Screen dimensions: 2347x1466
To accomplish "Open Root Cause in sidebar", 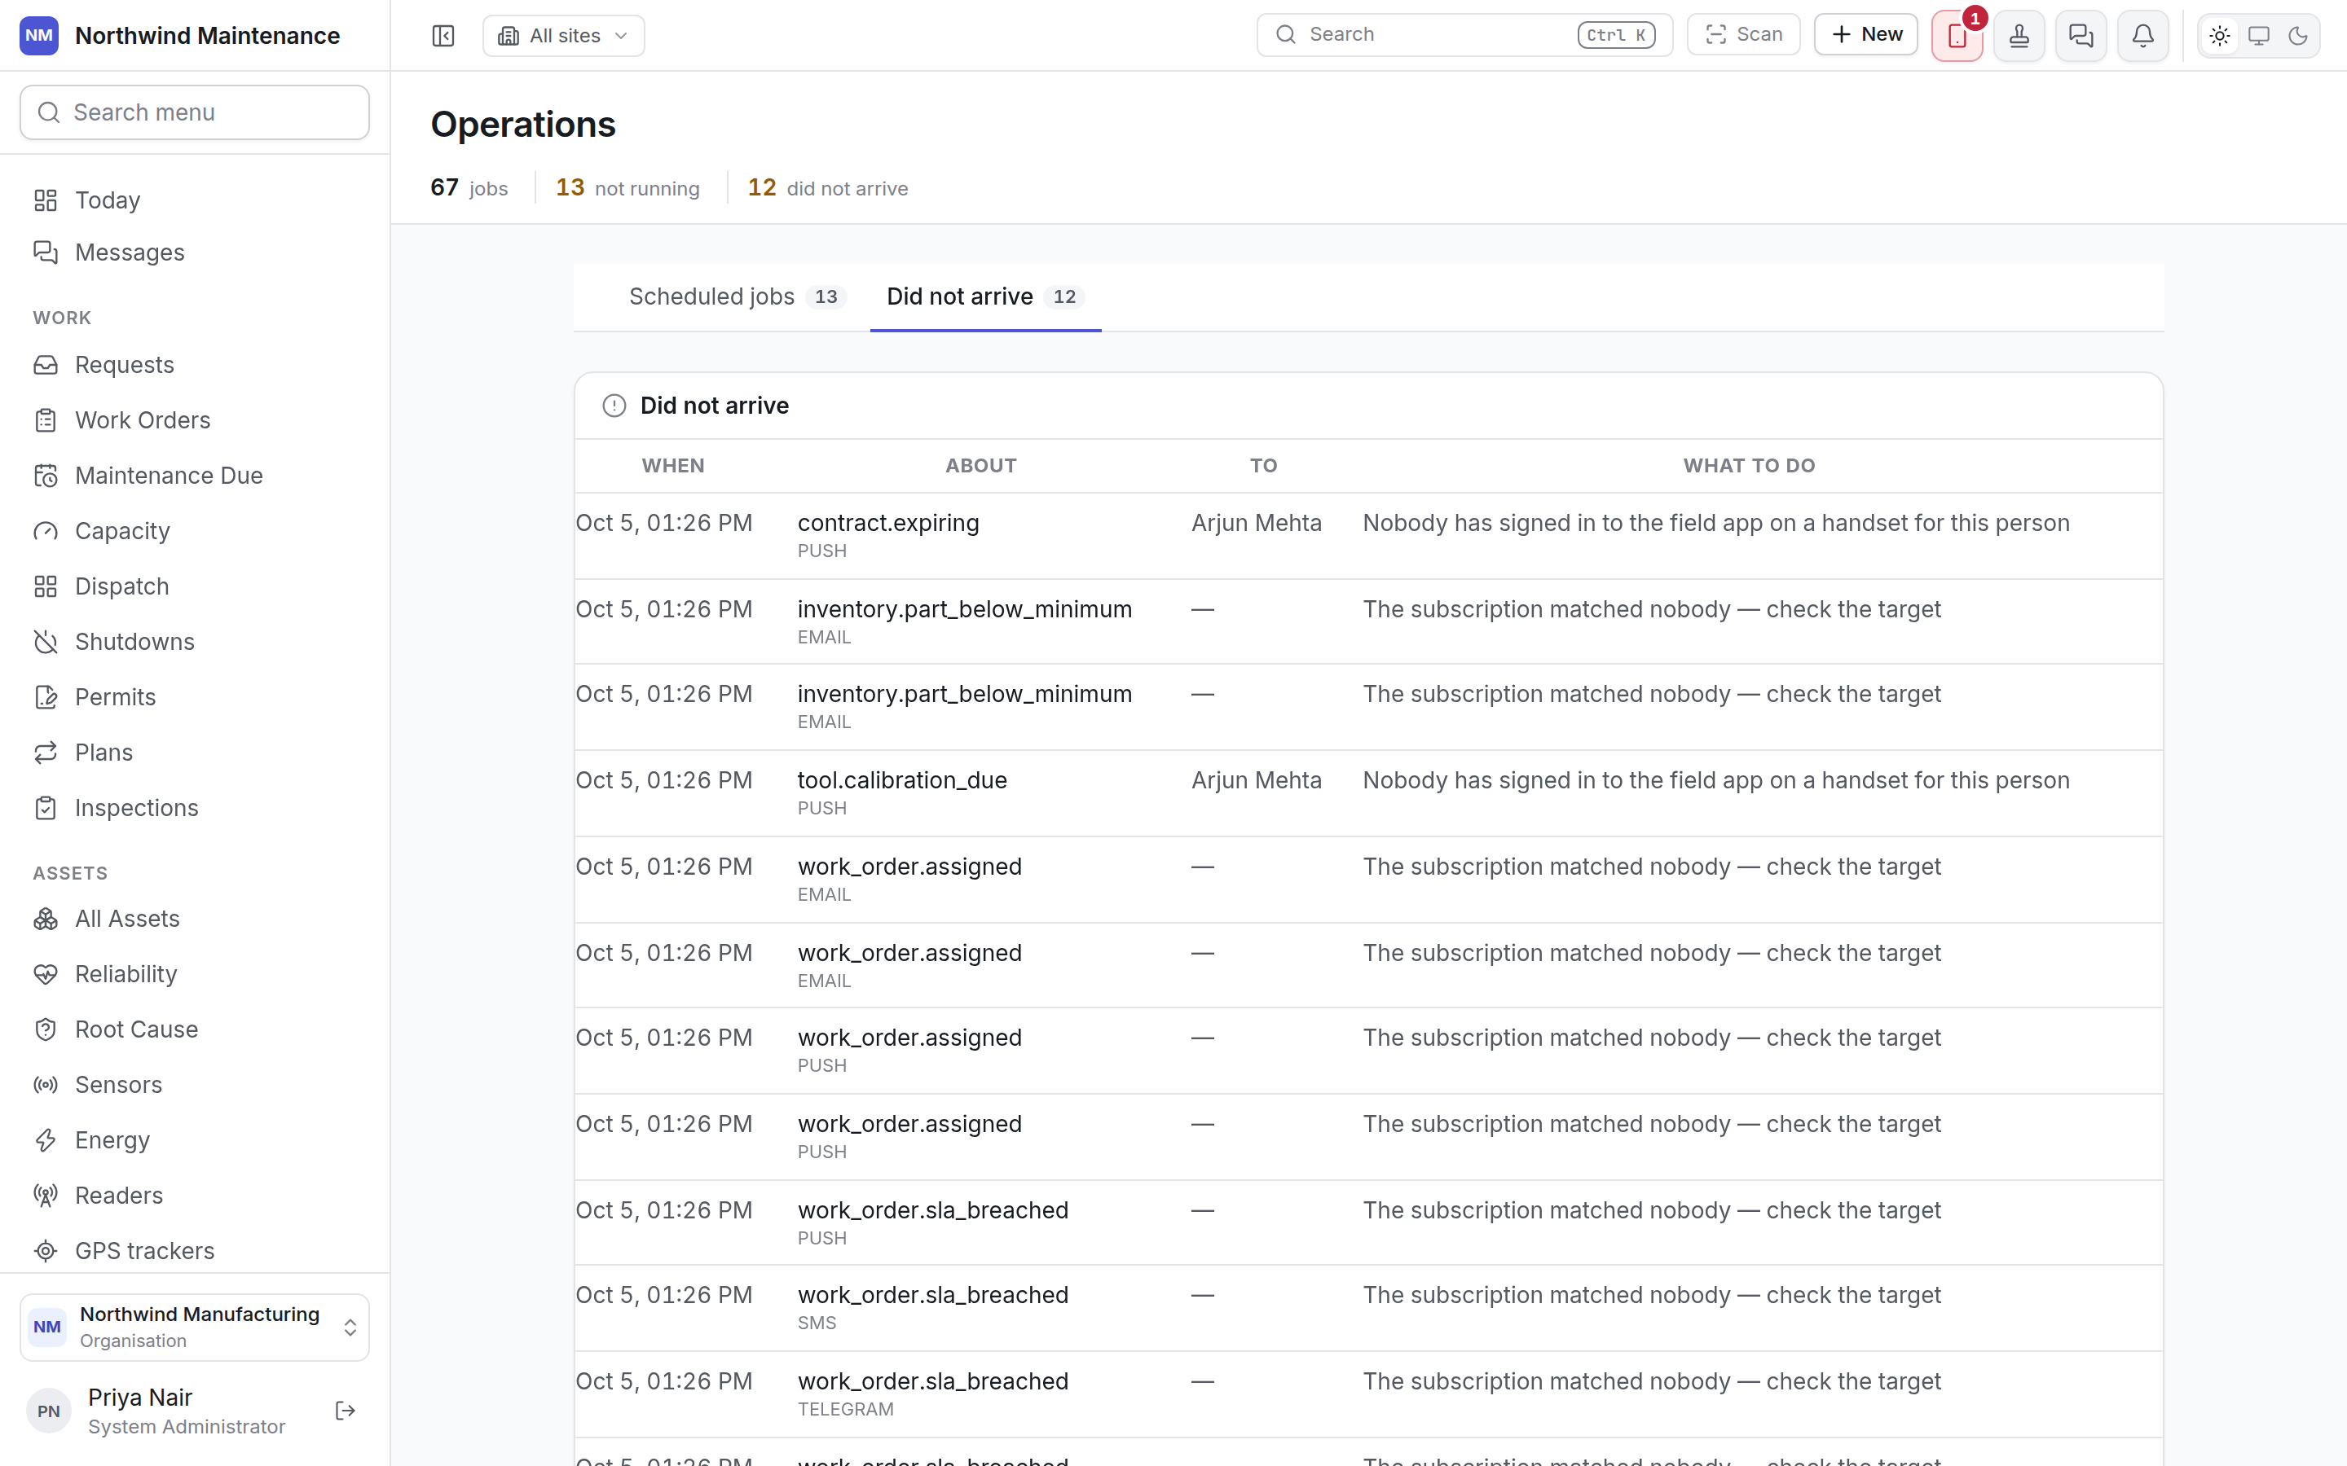I will [195, 1029].
